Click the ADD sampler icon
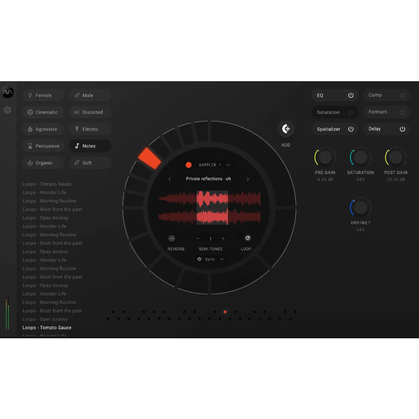Viewport: 419px width, 419px height. point(286,129)
